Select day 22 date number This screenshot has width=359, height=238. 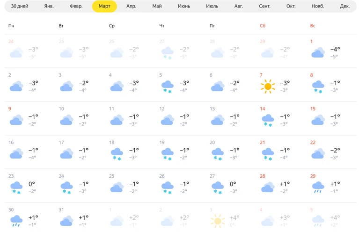tap(313, 143)
